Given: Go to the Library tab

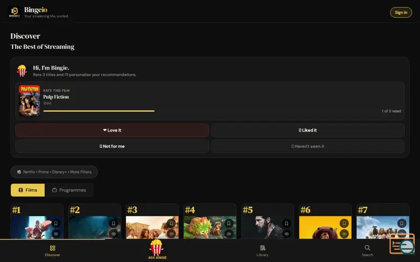Looking at the screenshot, I should [262, 251].
